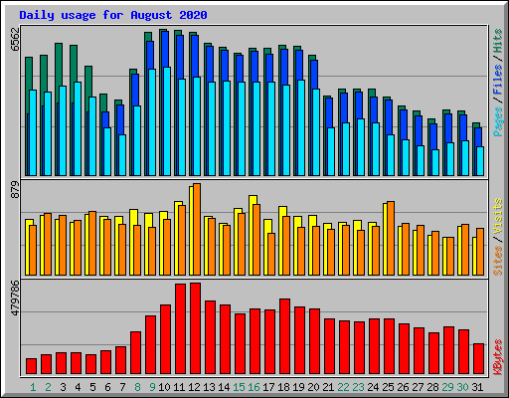
Task: Click day label 1 on x-axis
Action: point(33,387)
